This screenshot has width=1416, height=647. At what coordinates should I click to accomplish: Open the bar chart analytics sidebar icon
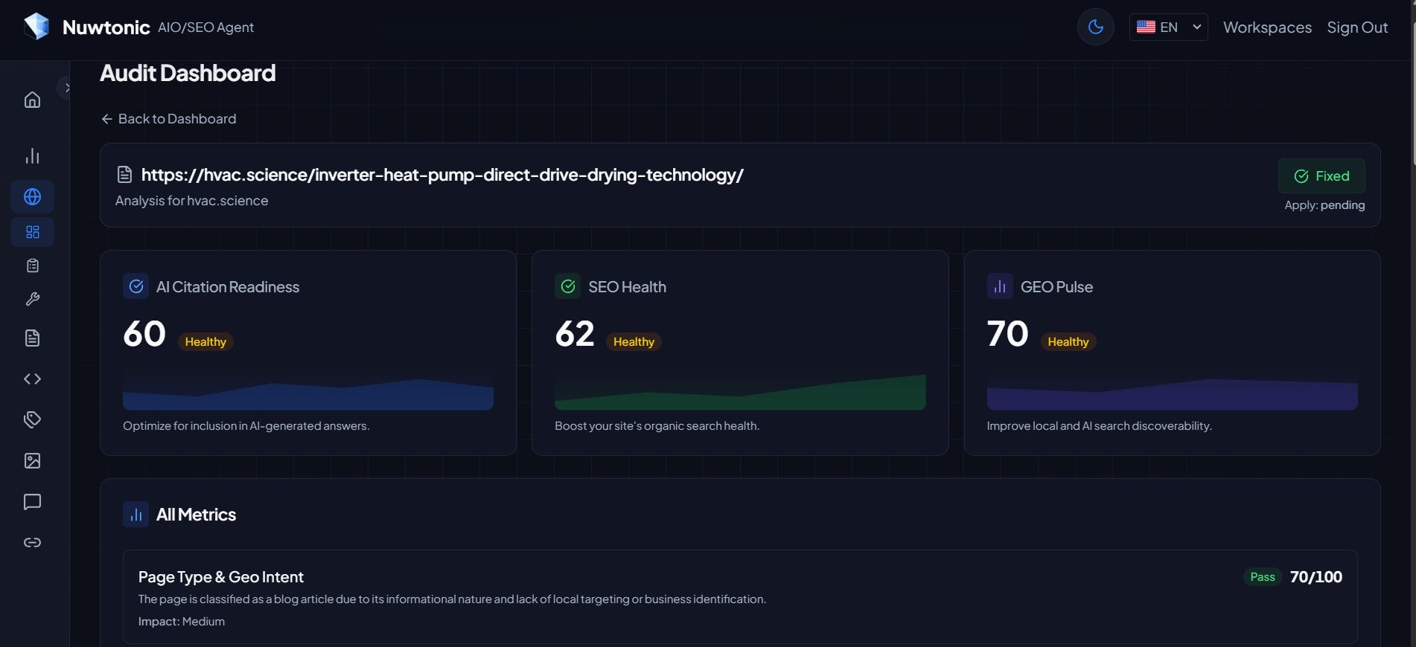[32, 156]
